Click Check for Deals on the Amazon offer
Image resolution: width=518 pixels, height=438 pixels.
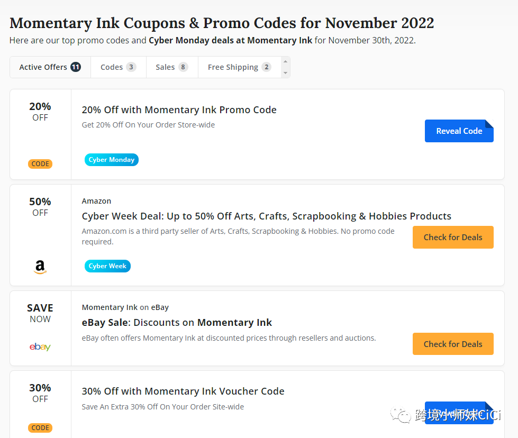pyautogui.click(x=453, y=238)
